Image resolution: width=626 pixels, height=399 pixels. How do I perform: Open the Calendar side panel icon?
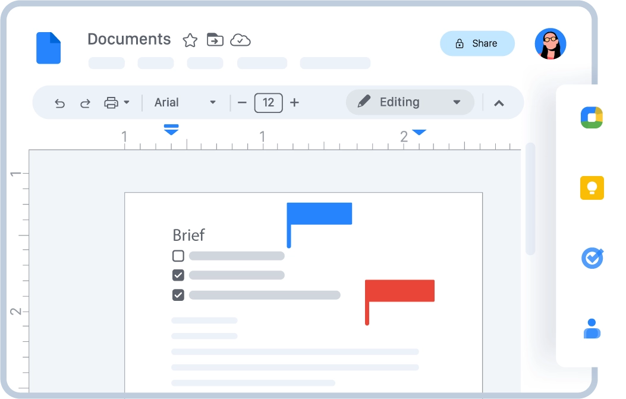(x=592, y=117)
